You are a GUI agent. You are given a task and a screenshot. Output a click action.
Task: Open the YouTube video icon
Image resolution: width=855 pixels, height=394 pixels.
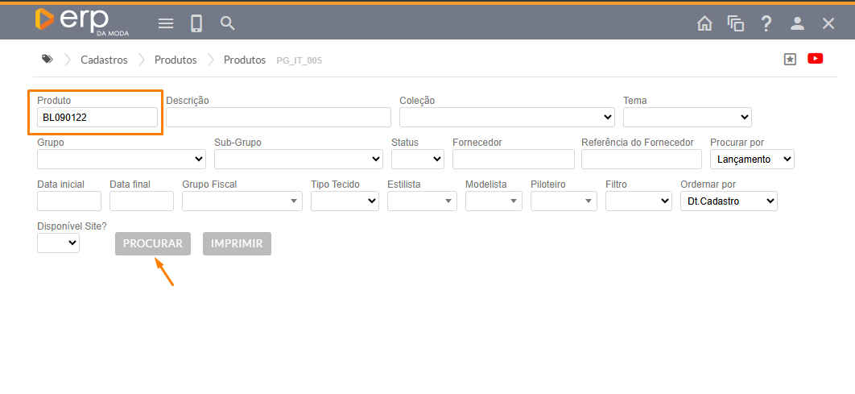click(815, 59)
